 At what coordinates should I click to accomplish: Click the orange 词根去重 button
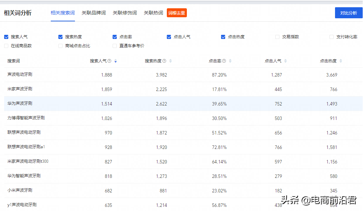click(x=177, y=13)
